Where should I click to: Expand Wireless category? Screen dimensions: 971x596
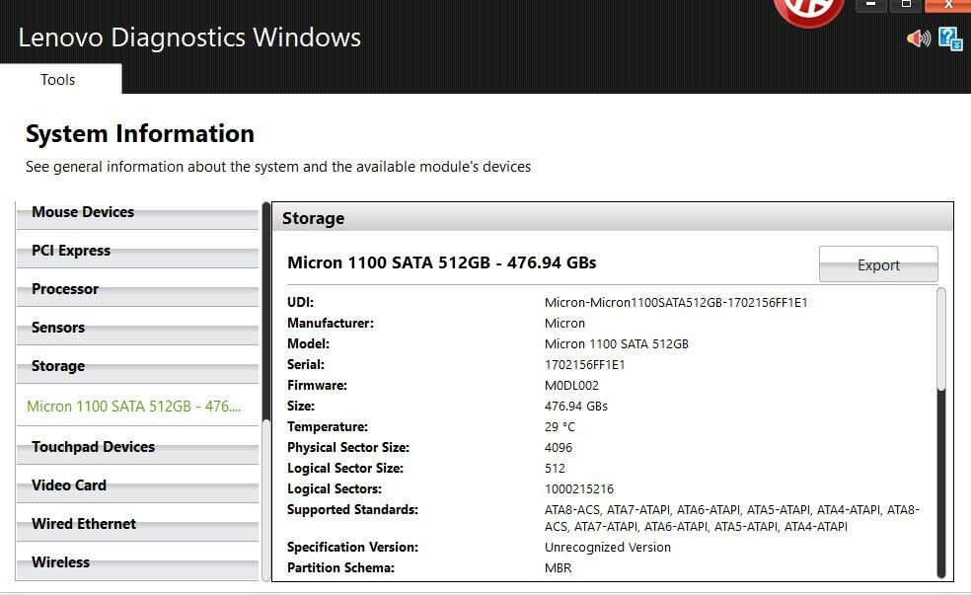[137, 562]
